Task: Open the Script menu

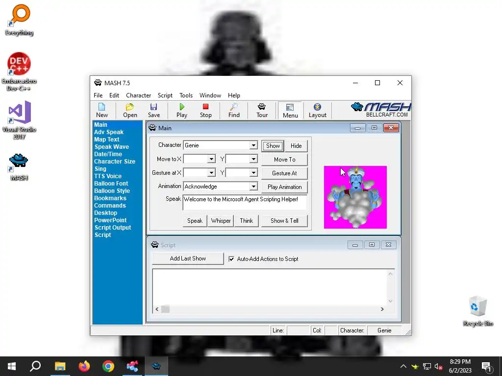Action: (165, 95)
